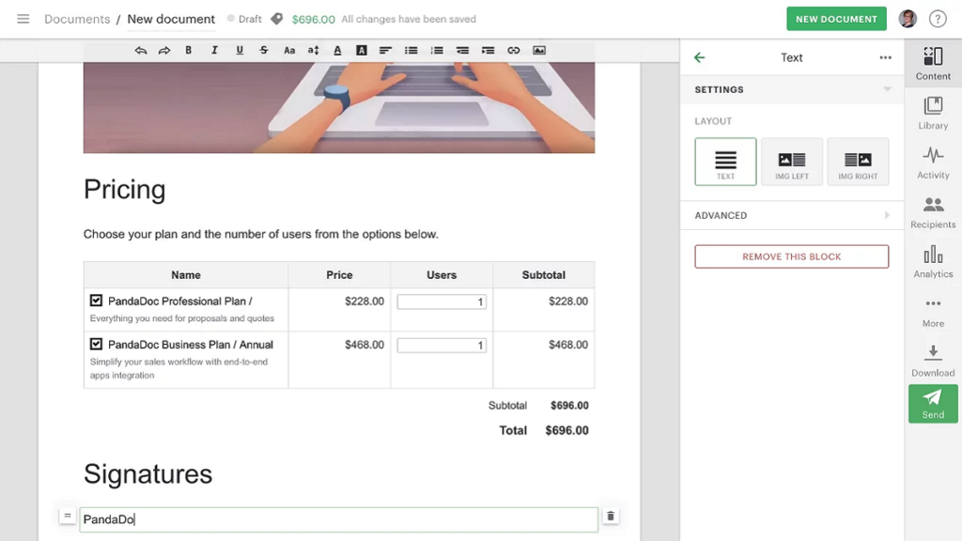The image size is (962, 541).
Task: Open the Activity sidebar panel
Action: pos(933,162)
